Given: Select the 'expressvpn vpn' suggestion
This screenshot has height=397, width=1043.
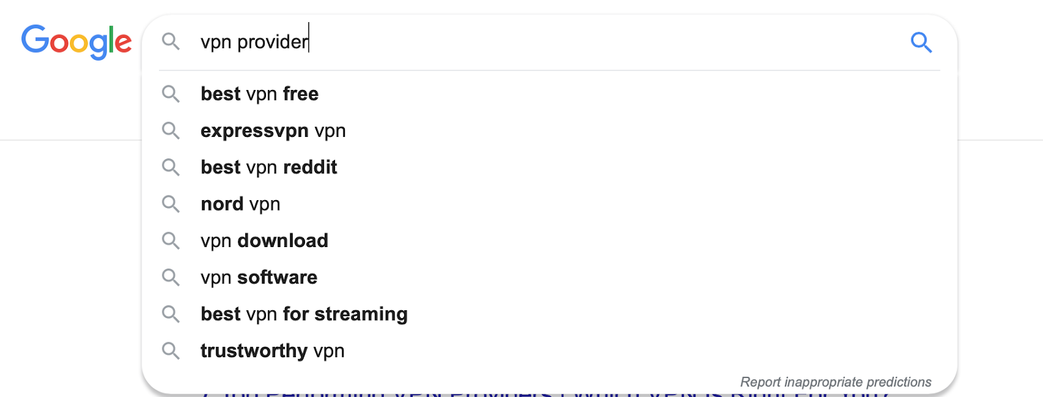Looking at the screenshot, I should pos(273,130).
